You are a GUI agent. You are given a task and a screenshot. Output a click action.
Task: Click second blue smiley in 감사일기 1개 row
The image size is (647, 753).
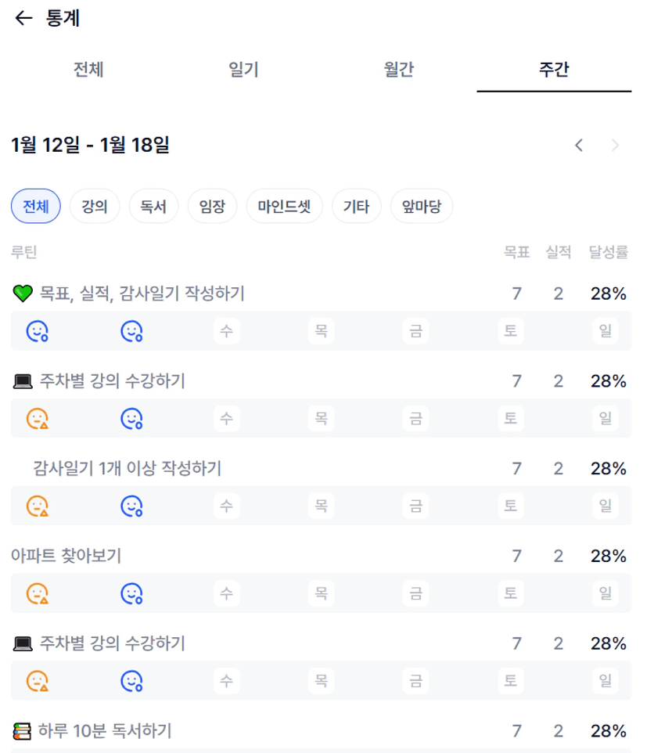coord(131,506)
